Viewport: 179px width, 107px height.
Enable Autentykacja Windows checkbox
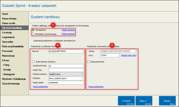(33, 62)
